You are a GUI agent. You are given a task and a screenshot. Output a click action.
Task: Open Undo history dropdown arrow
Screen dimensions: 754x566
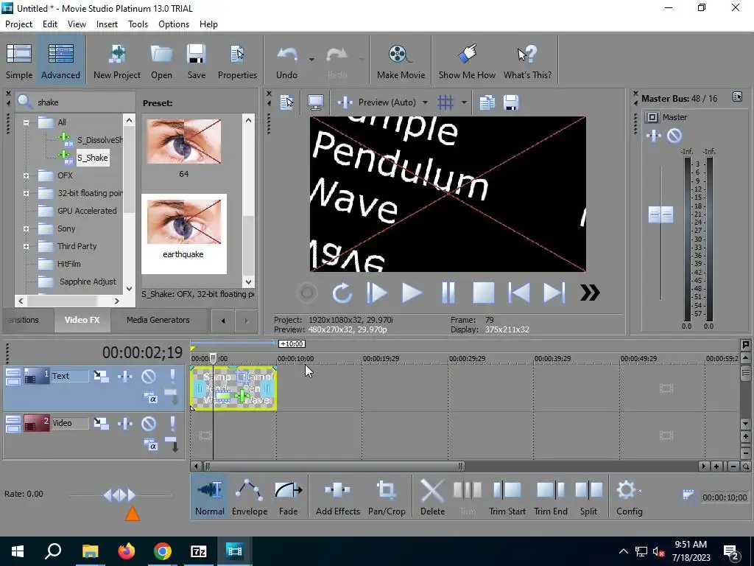[311, 60]
